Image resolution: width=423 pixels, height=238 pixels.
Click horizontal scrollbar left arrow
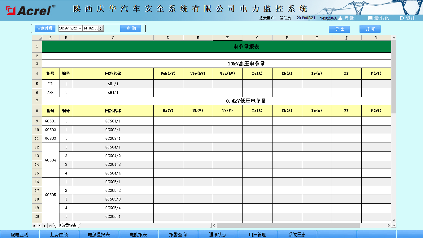coord(214,226)
